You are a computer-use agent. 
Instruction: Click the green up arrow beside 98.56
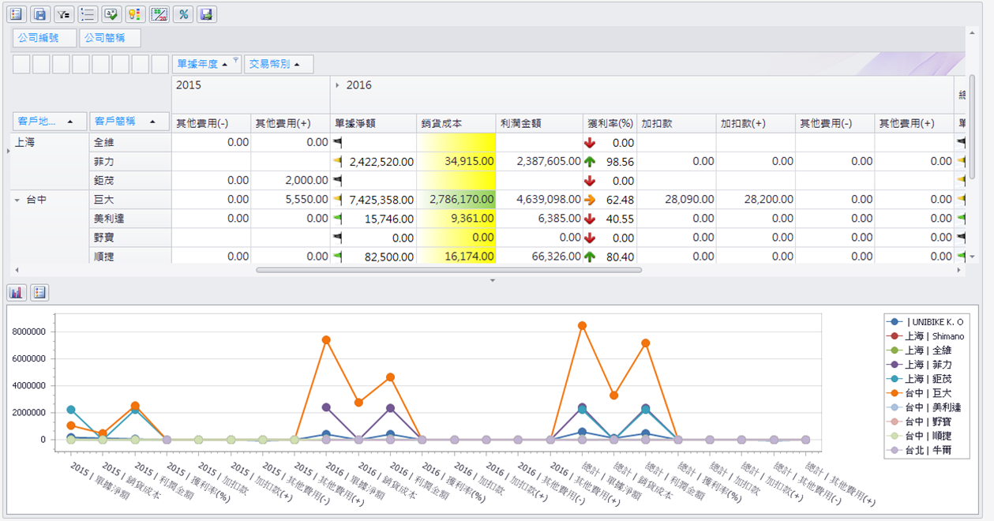(590, 162)
